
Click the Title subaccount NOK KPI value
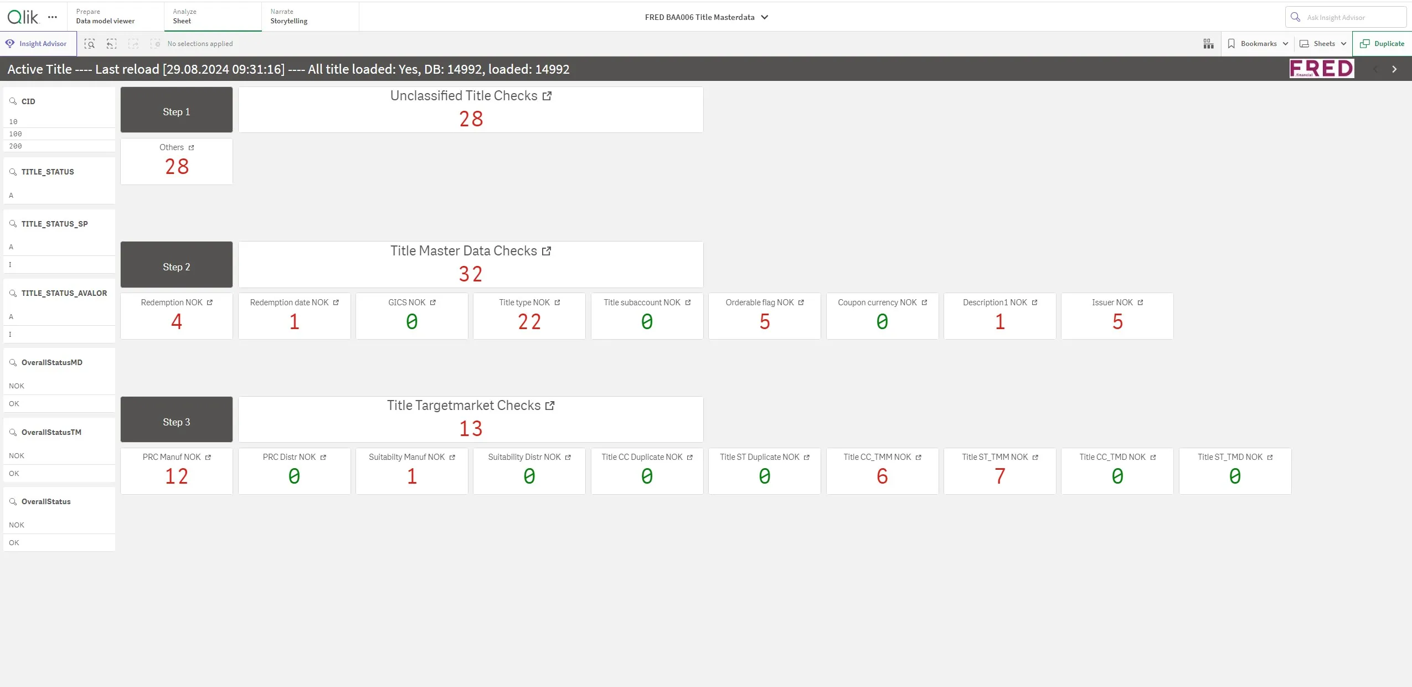(x=647, y=322)
